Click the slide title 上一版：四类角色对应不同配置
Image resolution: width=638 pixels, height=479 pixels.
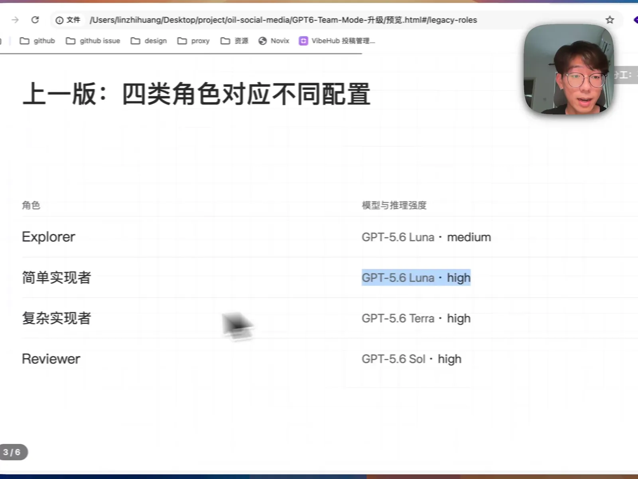[197, 94]
